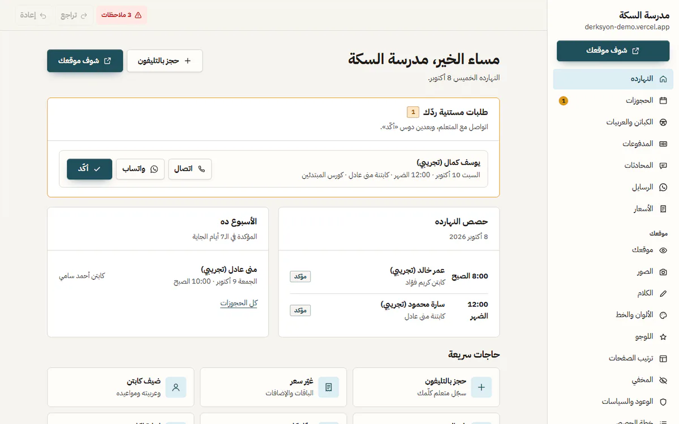
Task: Click the person icon on ضيف كابتن card
Action: tap(176, 387)
